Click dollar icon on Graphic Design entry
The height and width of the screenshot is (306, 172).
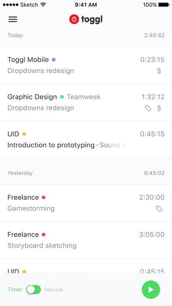(x=159, y=108)
